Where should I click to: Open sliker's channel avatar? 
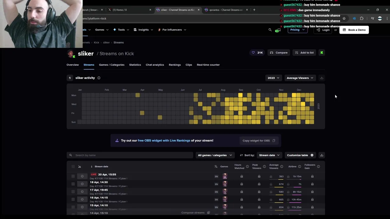tap(71, 54)
